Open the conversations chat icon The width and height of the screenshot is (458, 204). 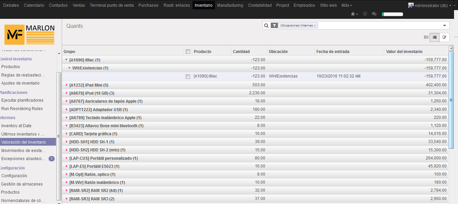click(x=374, y=14)
